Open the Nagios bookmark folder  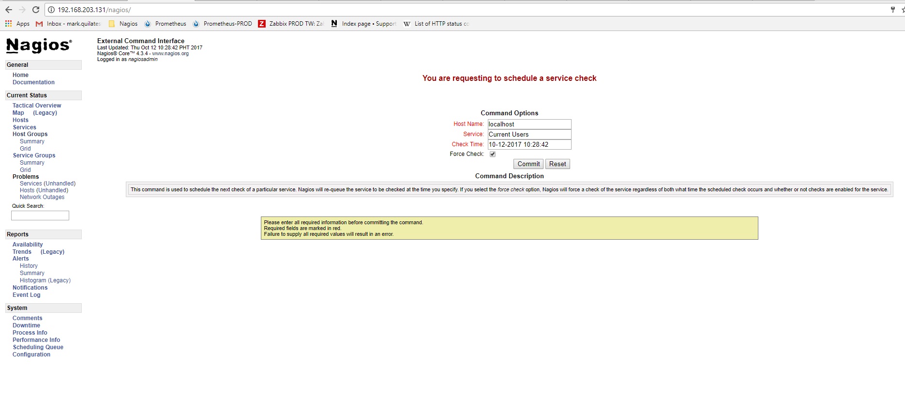(123, 24)
